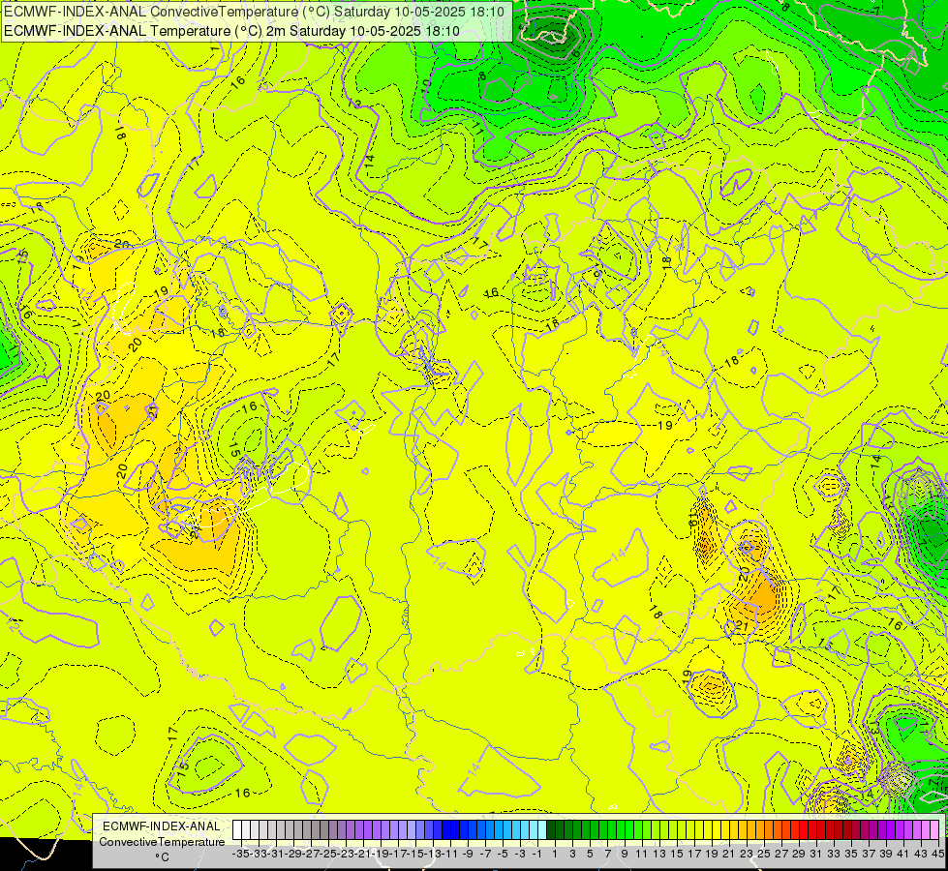The image size is (948, 871).
Task: Select the last pink swatch of the legend
Action: point(934,830)
